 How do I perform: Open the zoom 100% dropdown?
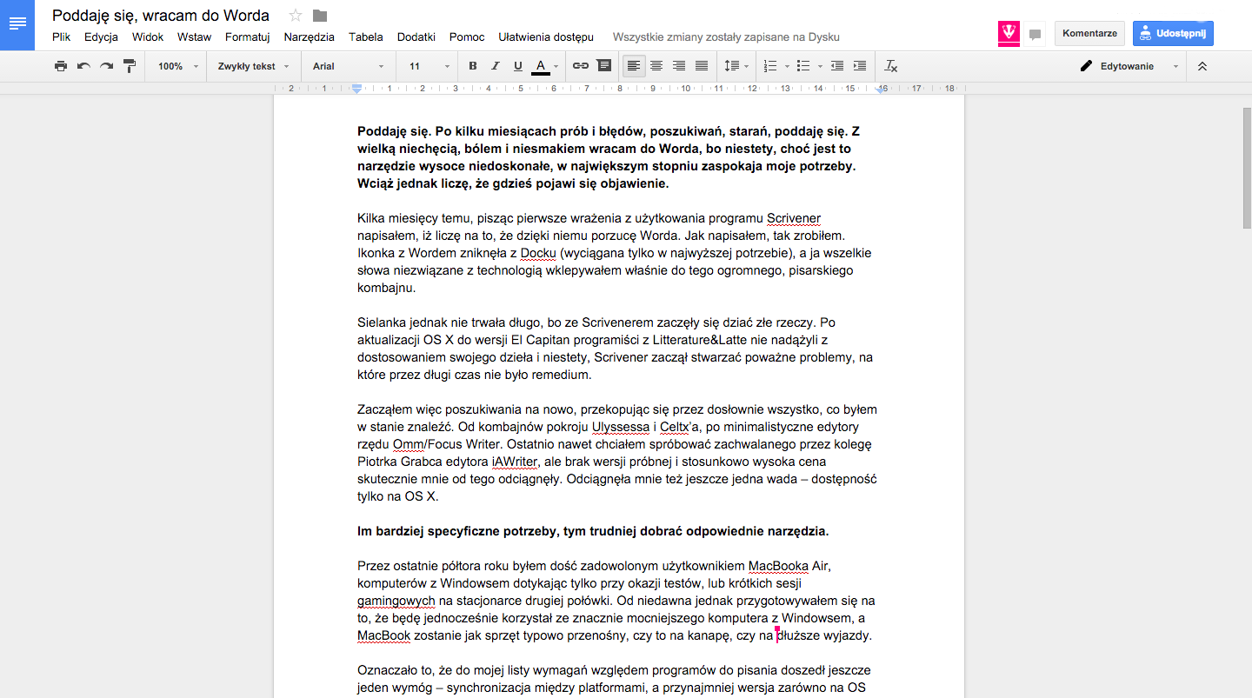178,66
